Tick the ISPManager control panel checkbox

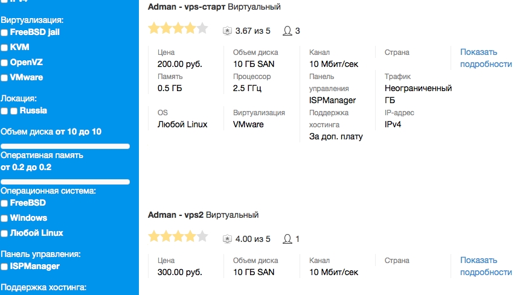point(5,267)
